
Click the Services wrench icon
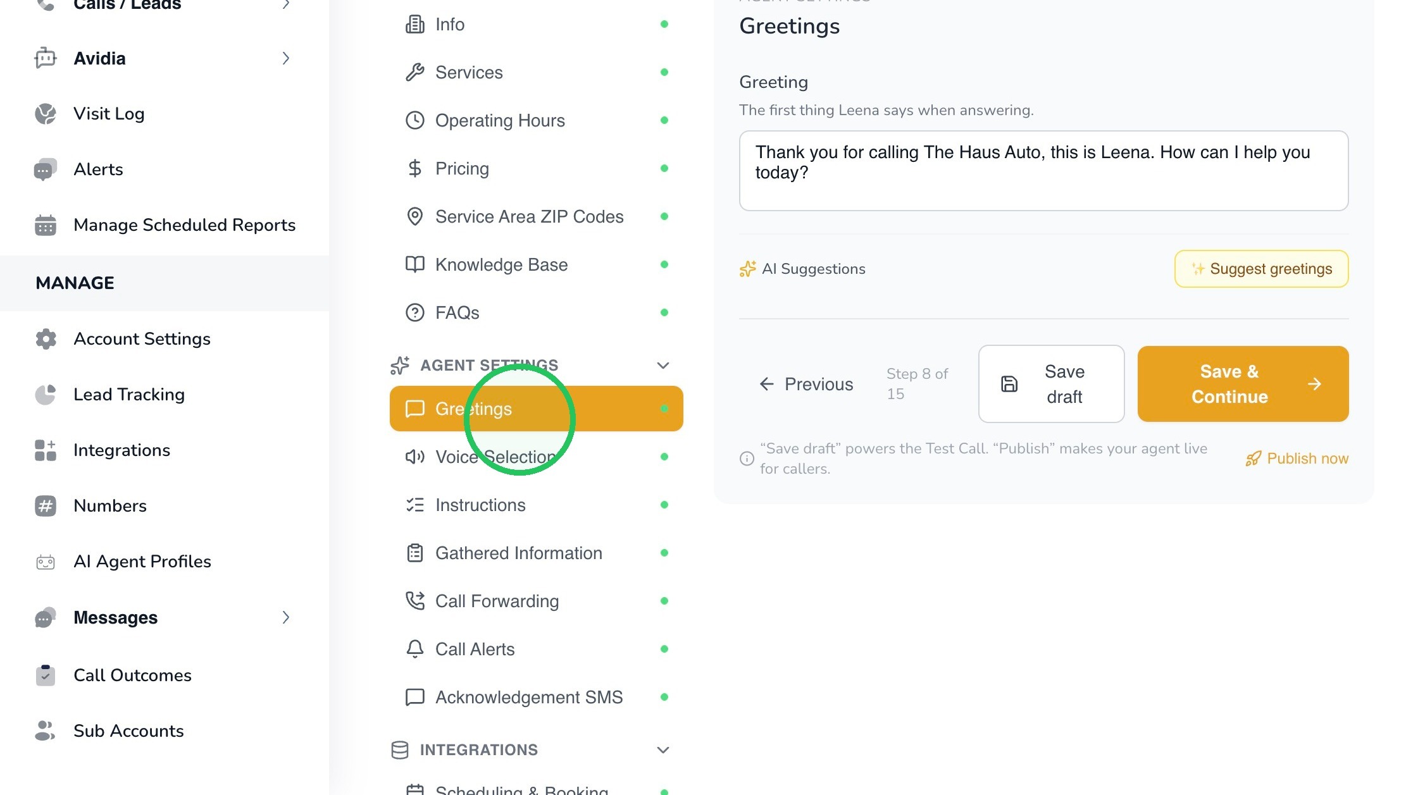pyautogui.click(x=415, y=72)
